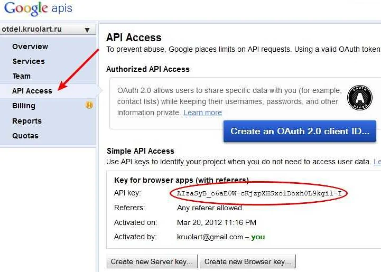Click the Google apis logo
The image size is (381, 272).
click(x=38, y=9)
